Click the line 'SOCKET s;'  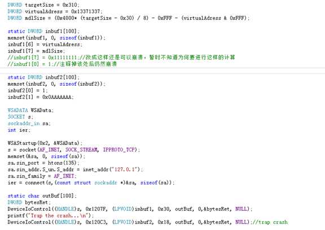point(20,117)
